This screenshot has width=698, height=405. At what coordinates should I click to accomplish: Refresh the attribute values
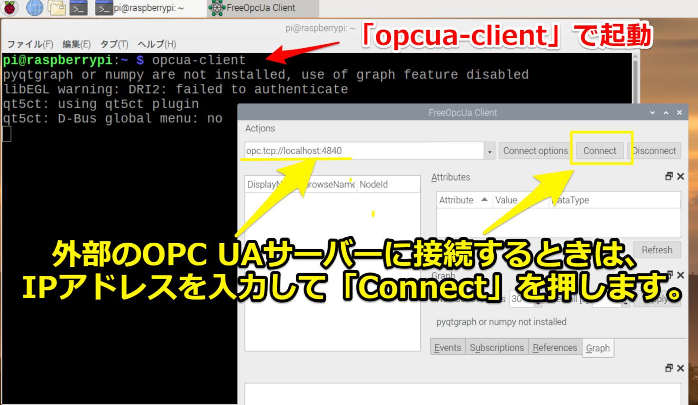657,250
